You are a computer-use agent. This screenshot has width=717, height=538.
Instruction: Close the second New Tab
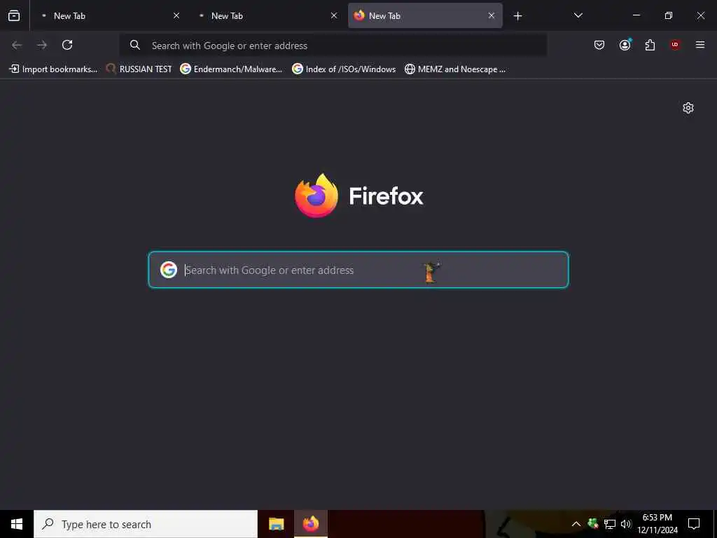[334, 15]
